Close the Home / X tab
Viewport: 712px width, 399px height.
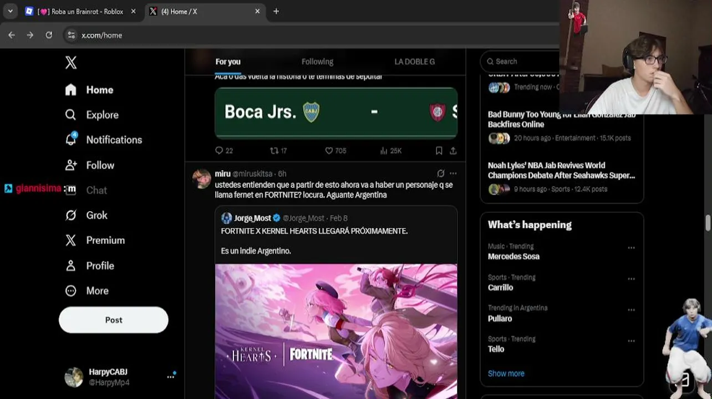tap(257, 11)
